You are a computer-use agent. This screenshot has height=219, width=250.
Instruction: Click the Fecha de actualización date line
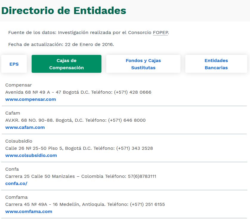61,44
